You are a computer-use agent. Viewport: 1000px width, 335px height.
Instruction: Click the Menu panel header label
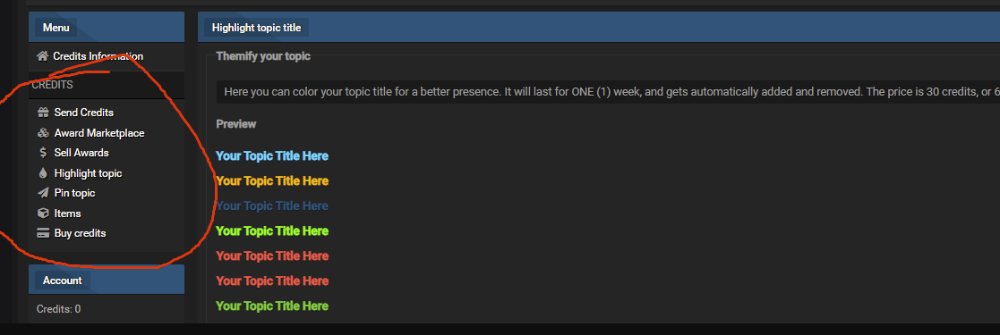(56, 28)
